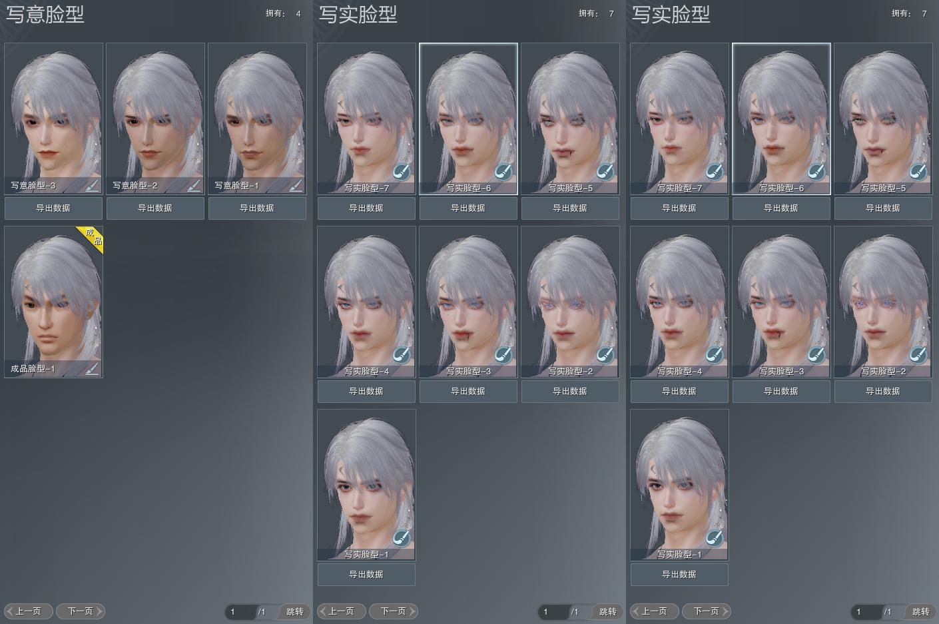
Task: Export data for 写实脸型-1 in middle panel
Action: 366,574
